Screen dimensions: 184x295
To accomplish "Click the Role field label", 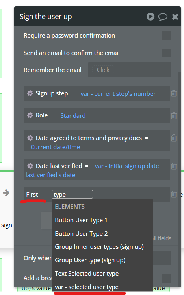I will click(x=42, y=115).
